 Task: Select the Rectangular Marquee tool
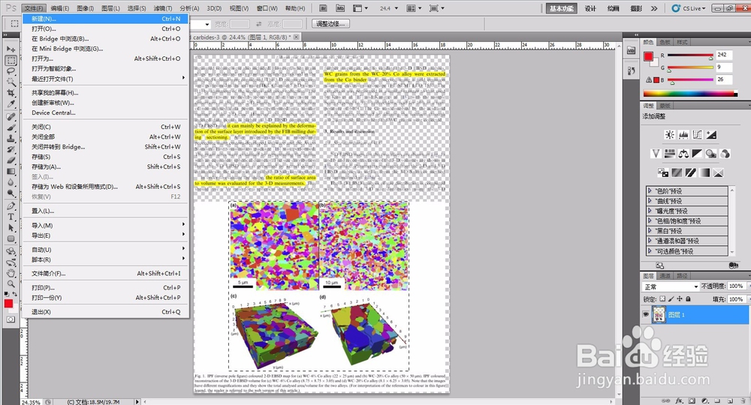pyautogui.click(x=11, y=60)
